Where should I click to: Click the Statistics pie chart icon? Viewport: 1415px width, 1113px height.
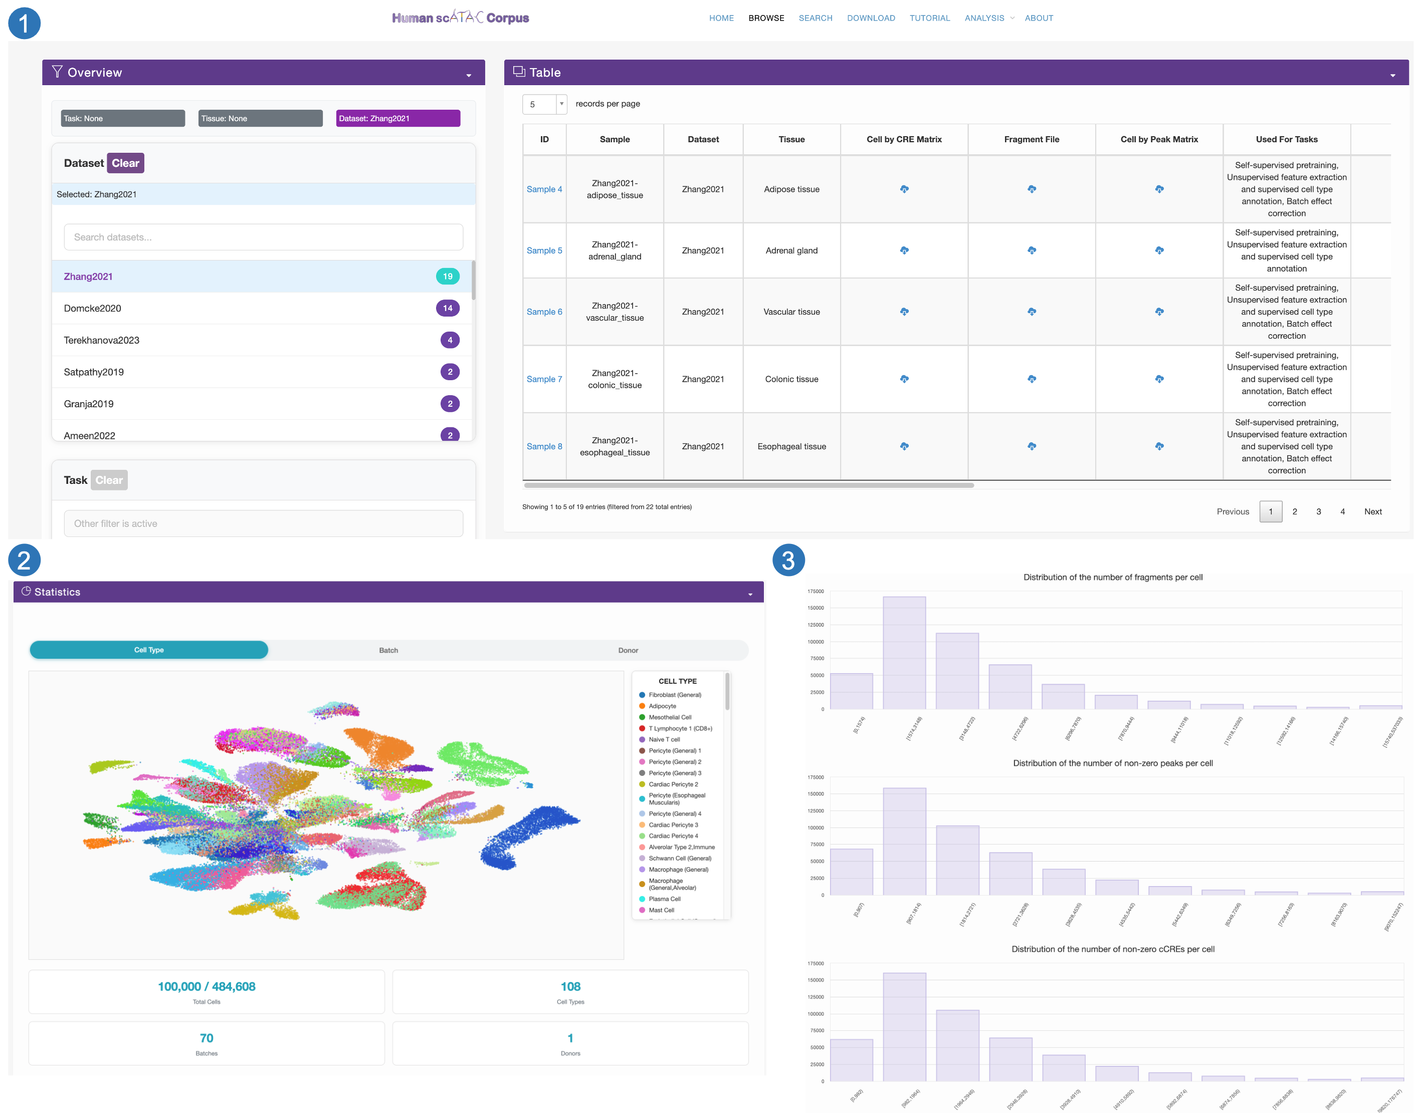click(x=26, y=591)
